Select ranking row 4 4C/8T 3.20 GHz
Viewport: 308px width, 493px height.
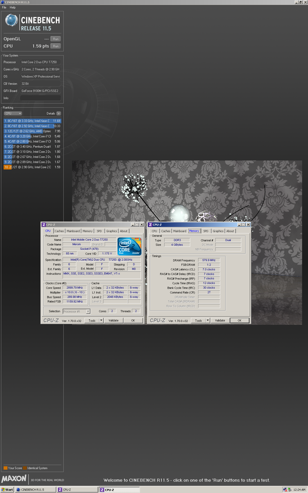(32, 136)
